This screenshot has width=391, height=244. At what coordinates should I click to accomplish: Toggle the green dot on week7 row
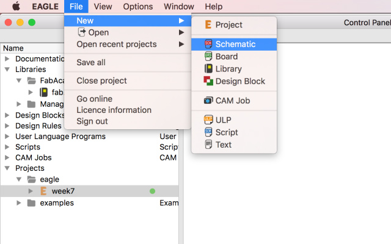(x=152, y=191)
